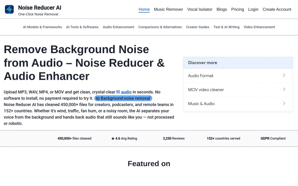The image size is (298, 186).
Task: Open the Audio Format suggestion
Action: point(238,76)
